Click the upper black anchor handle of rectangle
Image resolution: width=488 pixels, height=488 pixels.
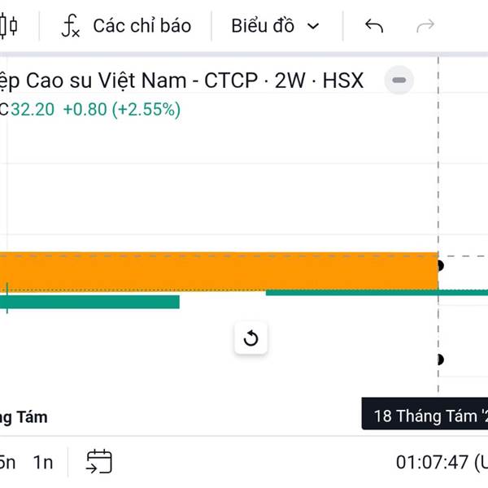pyautogui.click(x=440, y=266)
